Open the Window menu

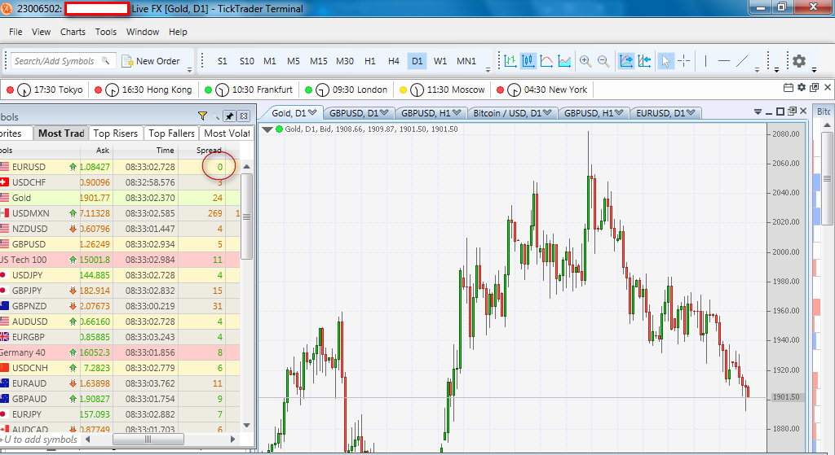tap(143, 32)
